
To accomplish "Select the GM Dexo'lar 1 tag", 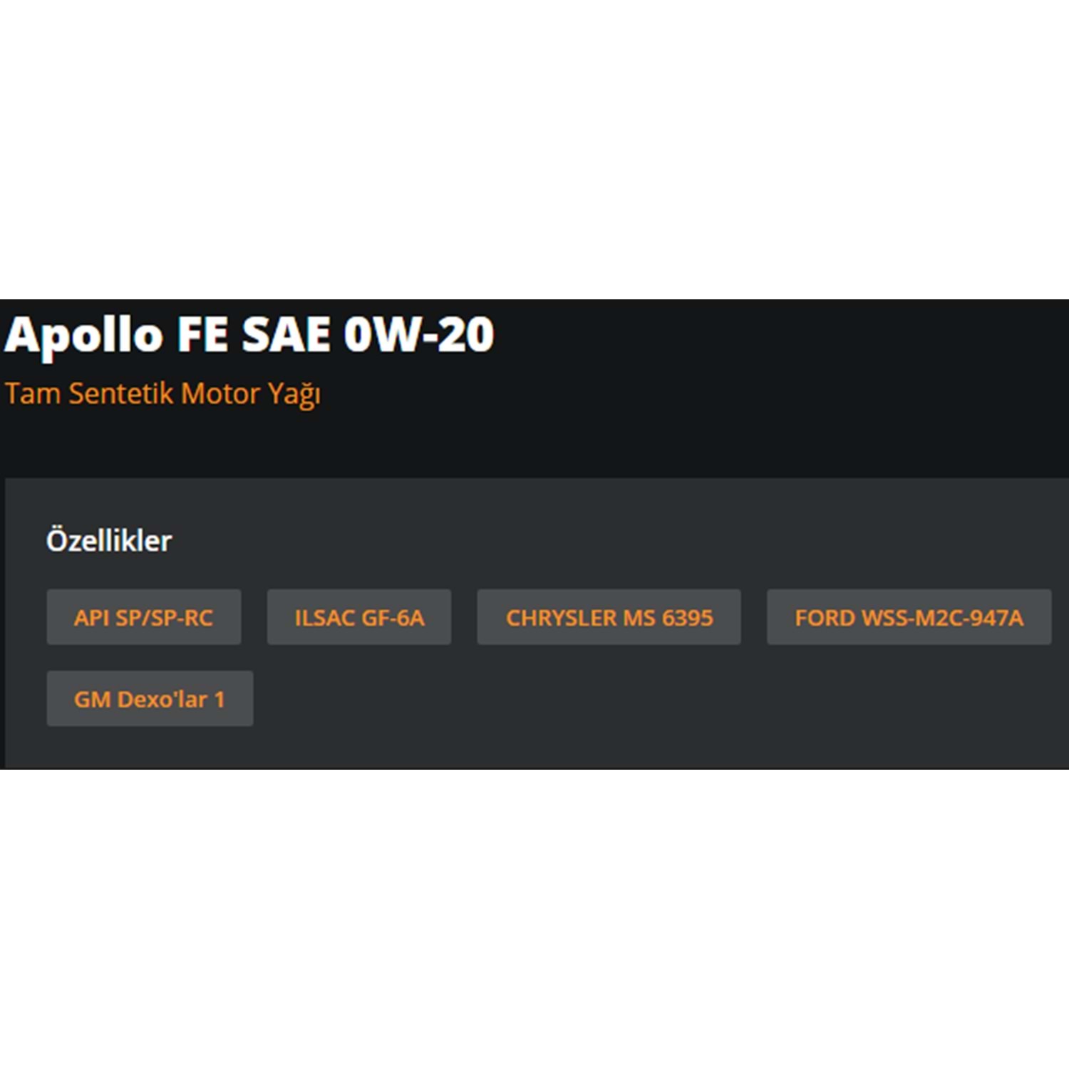I will [150, 698].
